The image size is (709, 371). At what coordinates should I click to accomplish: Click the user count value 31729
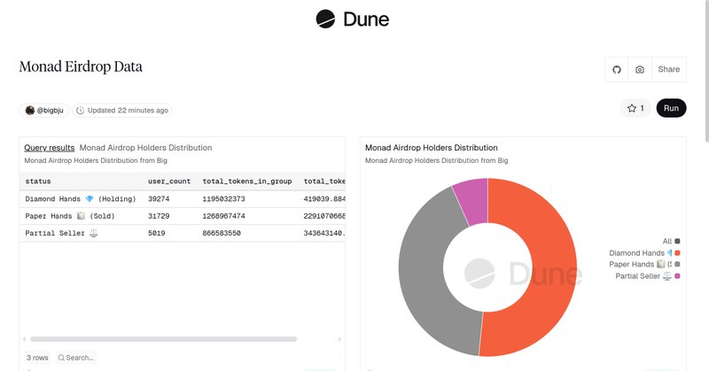tap(159, 216)
